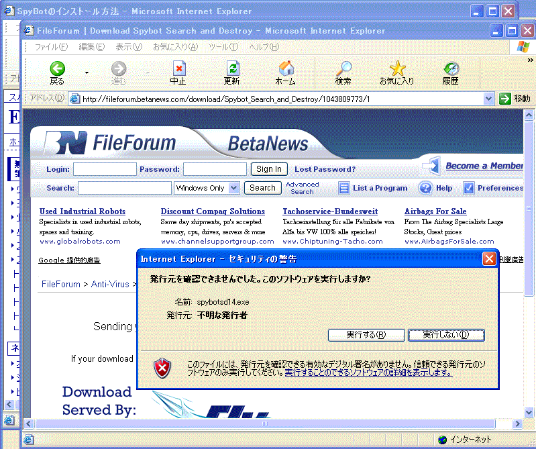Click the Internet zone globe icon in status bar

pyautogui.click(x=442, y=440)
